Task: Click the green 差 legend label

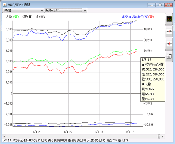Action: [x=16, y=17]
